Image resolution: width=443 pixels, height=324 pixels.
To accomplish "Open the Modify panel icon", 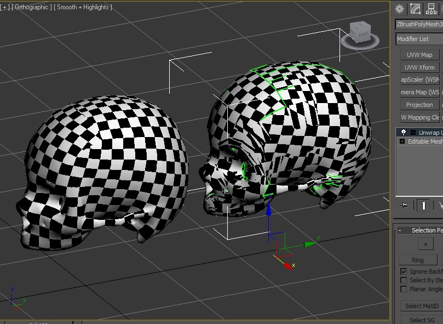I will click(415, 8).
